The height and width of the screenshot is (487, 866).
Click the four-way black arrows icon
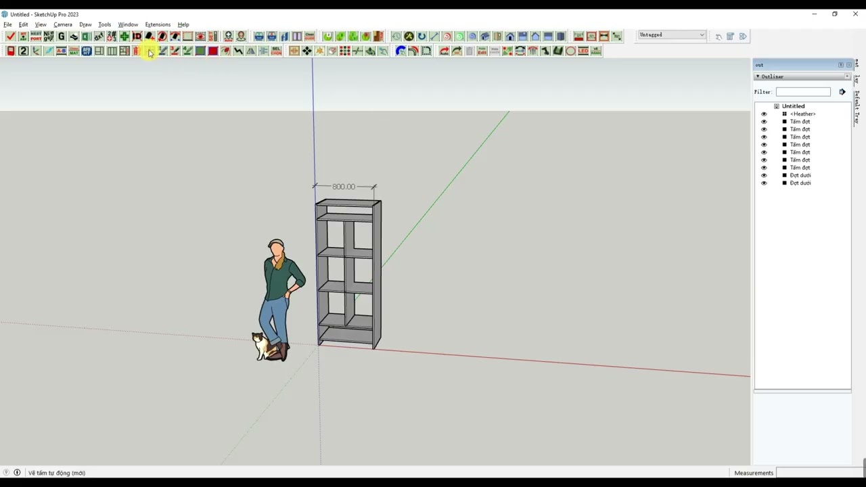[307, 51]
